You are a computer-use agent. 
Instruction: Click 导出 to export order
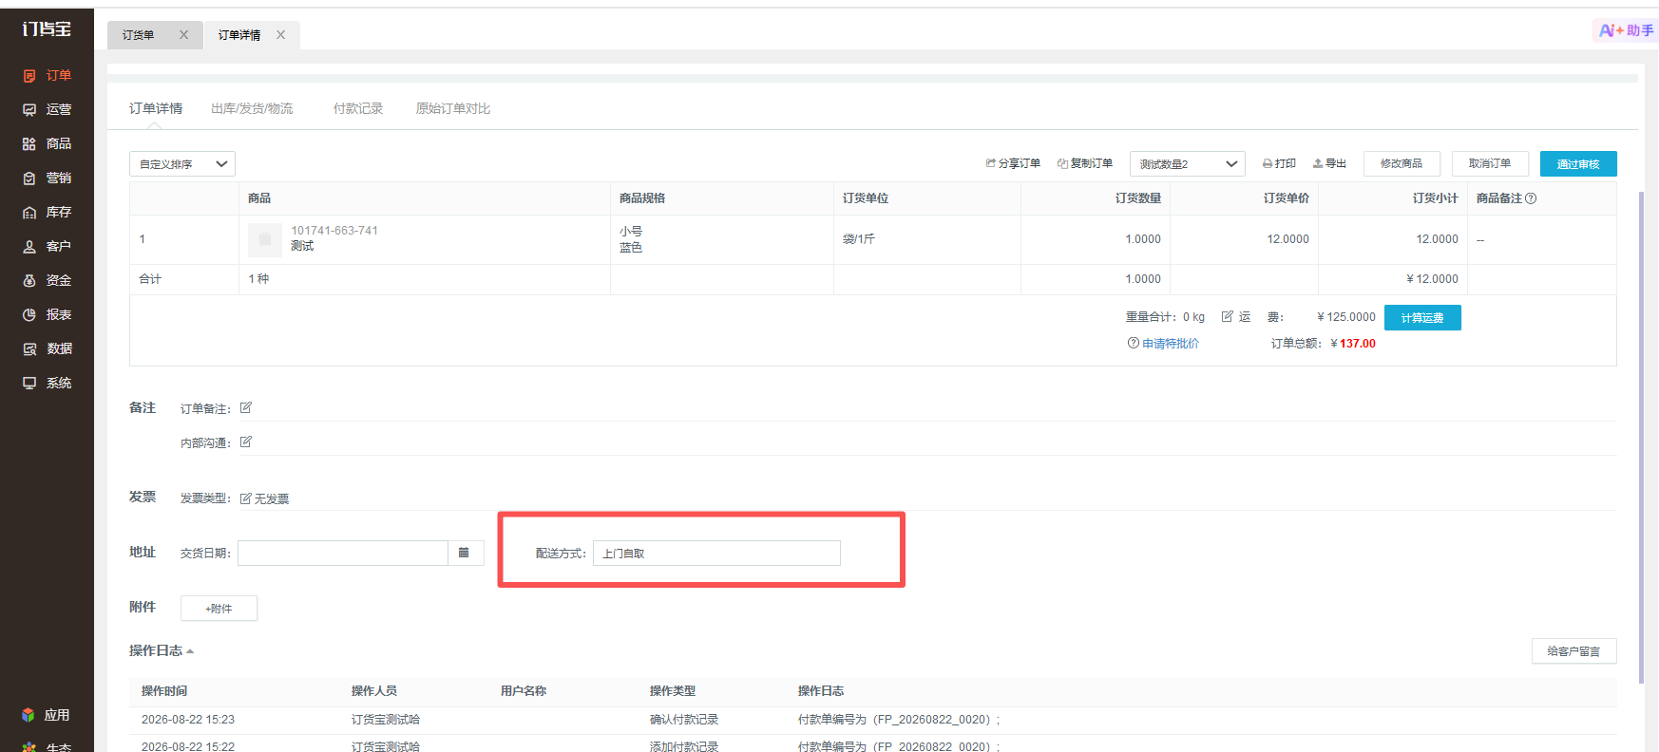[x=1329, y=163]
